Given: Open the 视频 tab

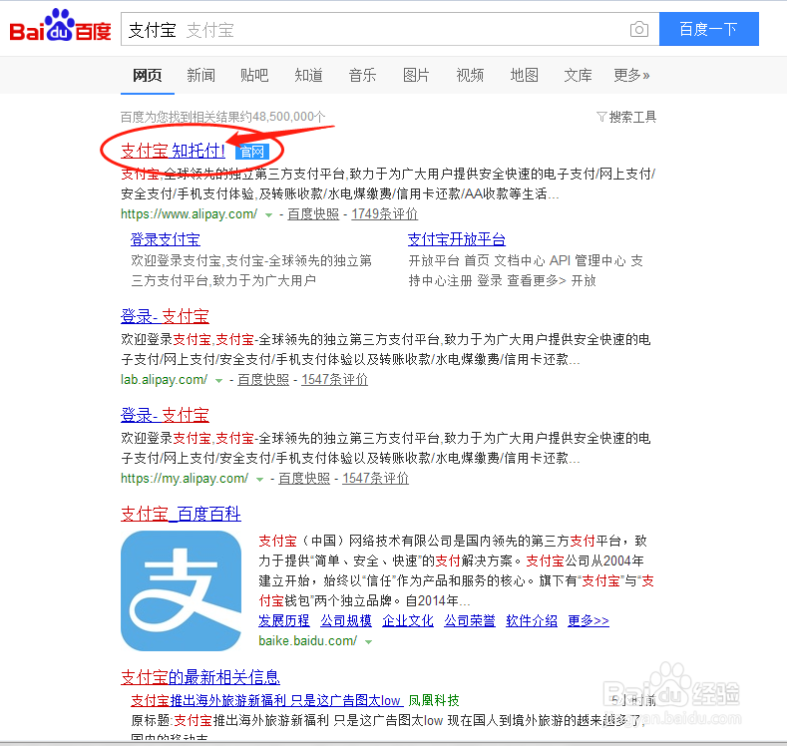Looking at the screenshot, I should 470,75.
